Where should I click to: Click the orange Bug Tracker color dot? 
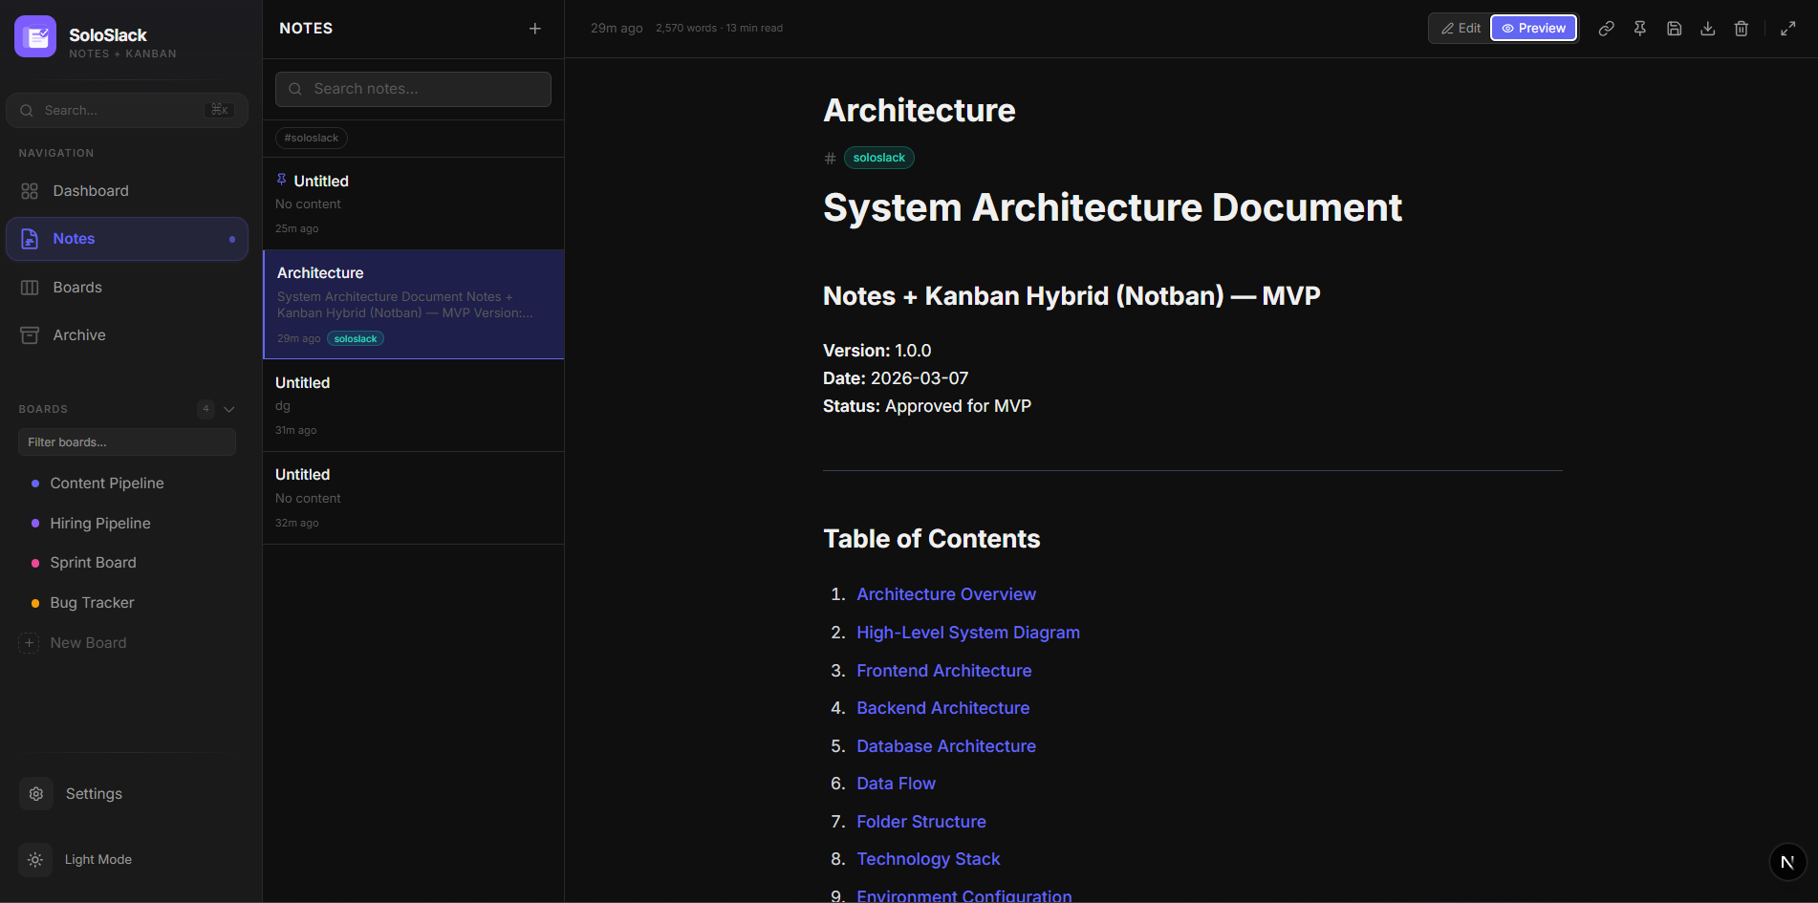[35, 603]
